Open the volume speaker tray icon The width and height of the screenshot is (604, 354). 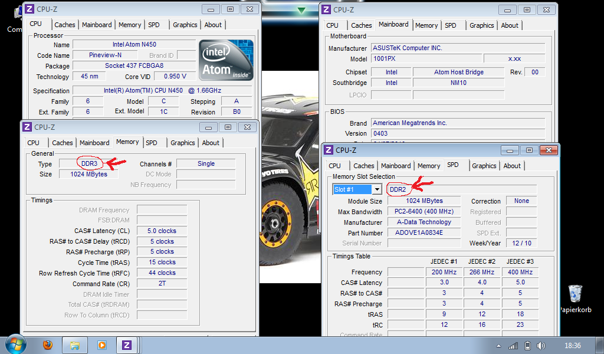tap(541, 346)
